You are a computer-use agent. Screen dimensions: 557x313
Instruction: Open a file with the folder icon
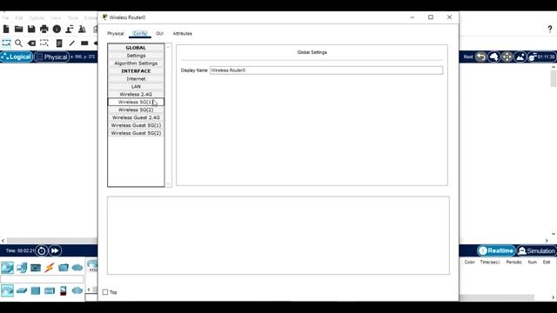coord(18,29)
